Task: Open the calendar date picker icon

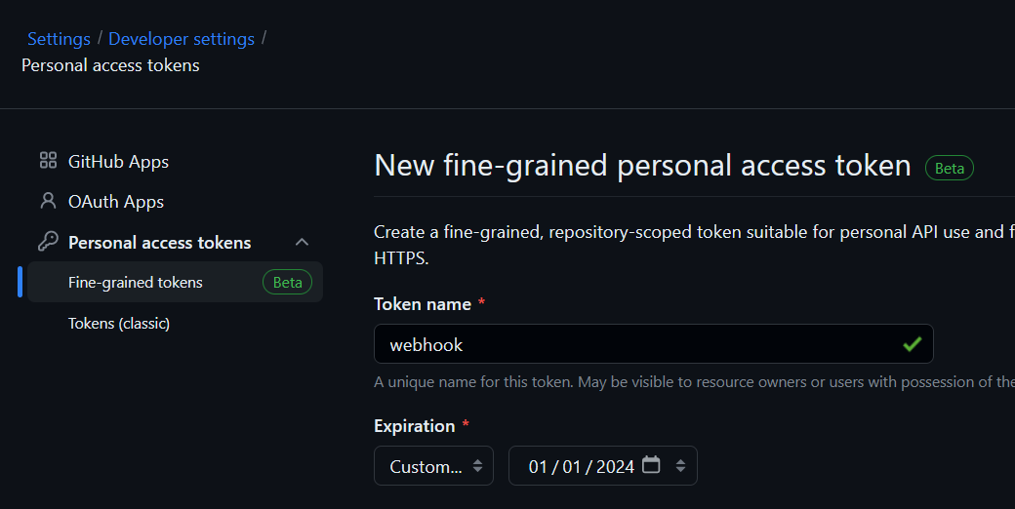Action: [651, 465]
